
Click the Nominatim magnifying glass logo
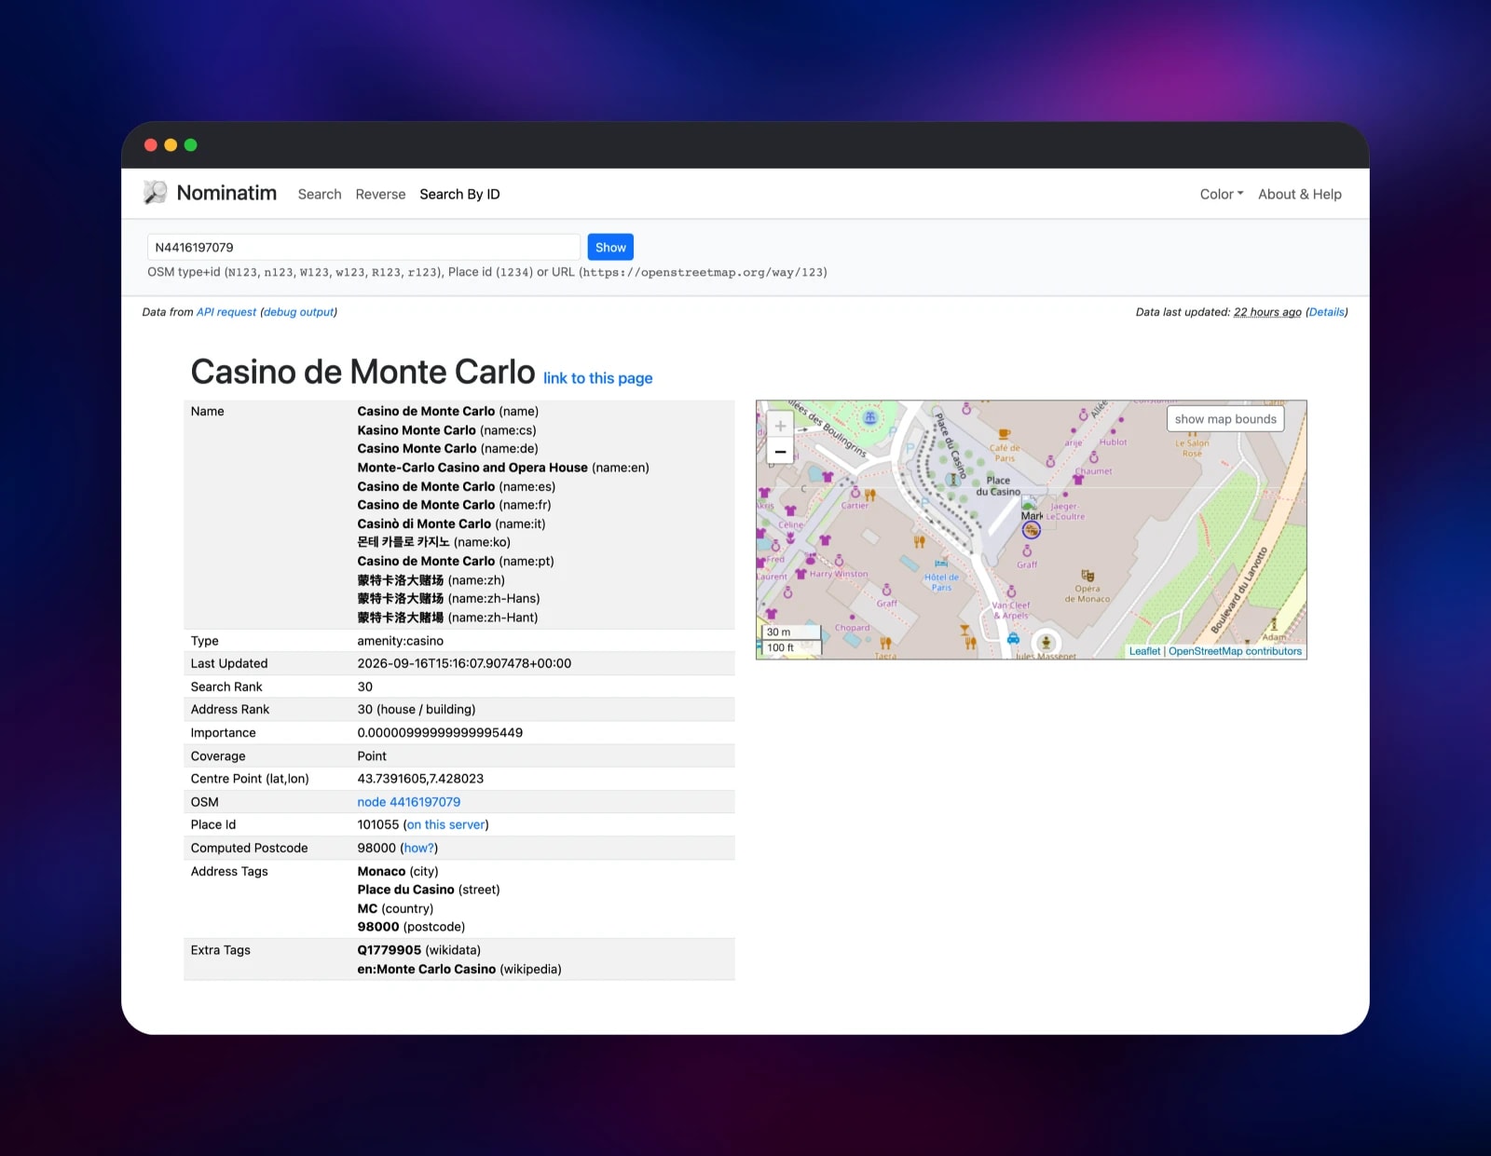tap(155, 193)
